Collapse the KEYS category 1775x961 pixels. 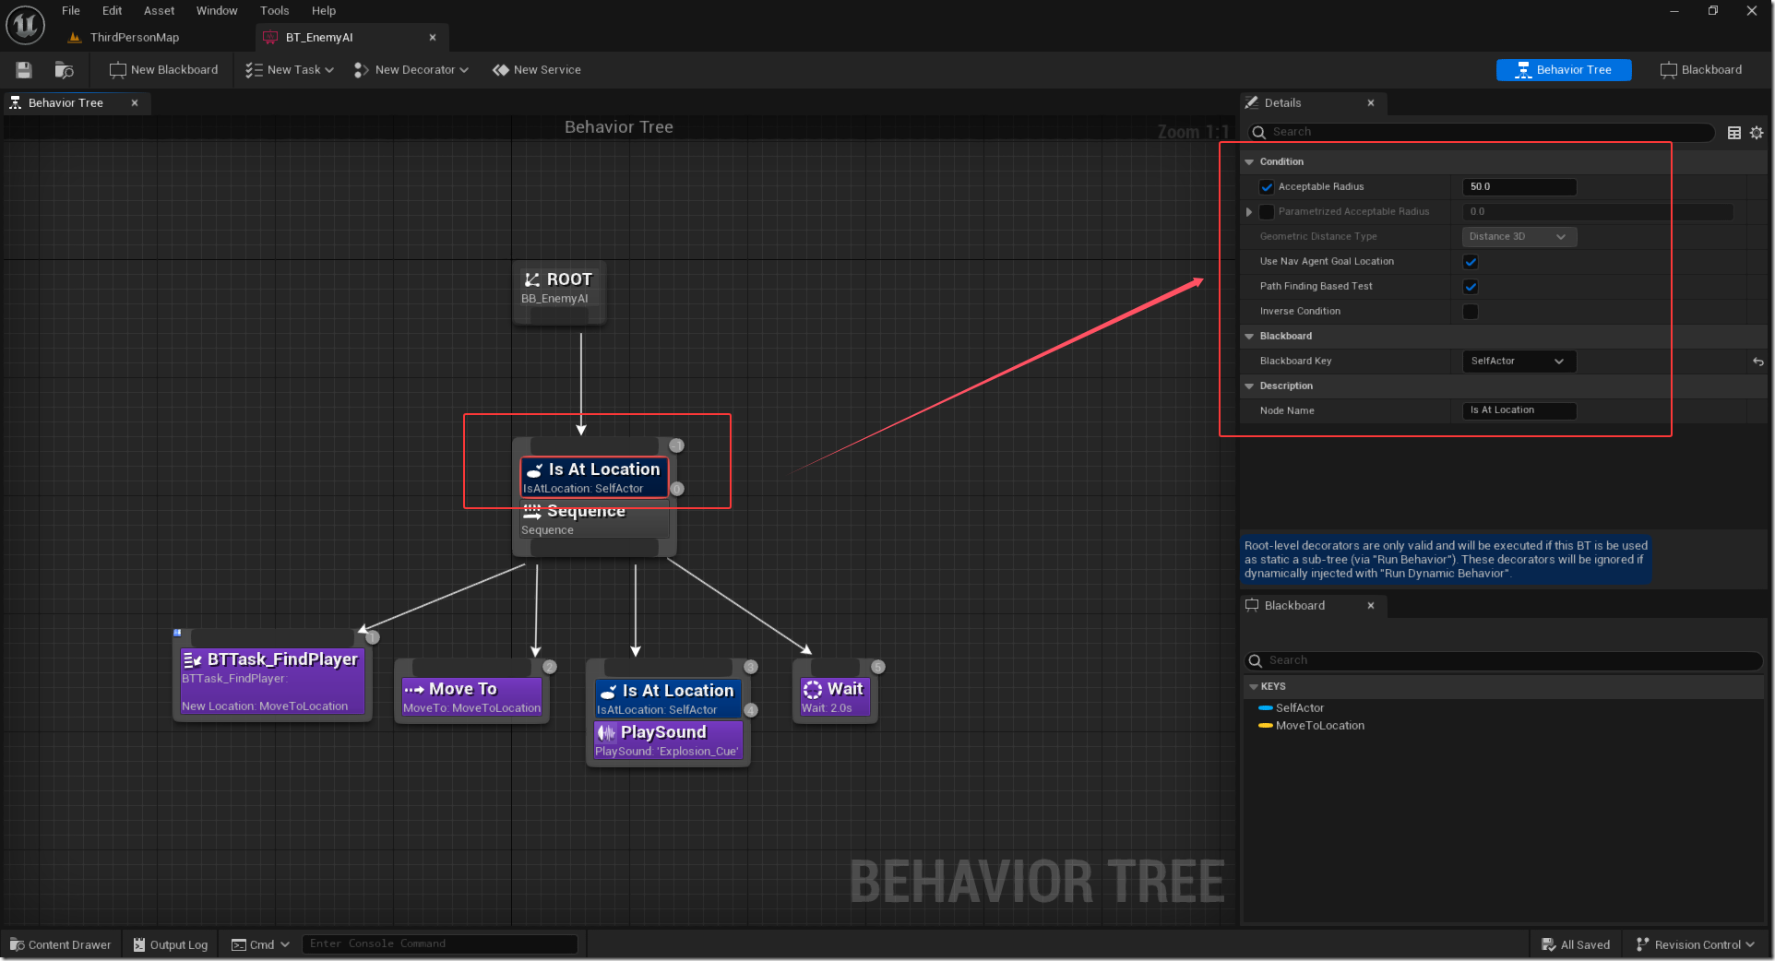tap(1253, 687)
